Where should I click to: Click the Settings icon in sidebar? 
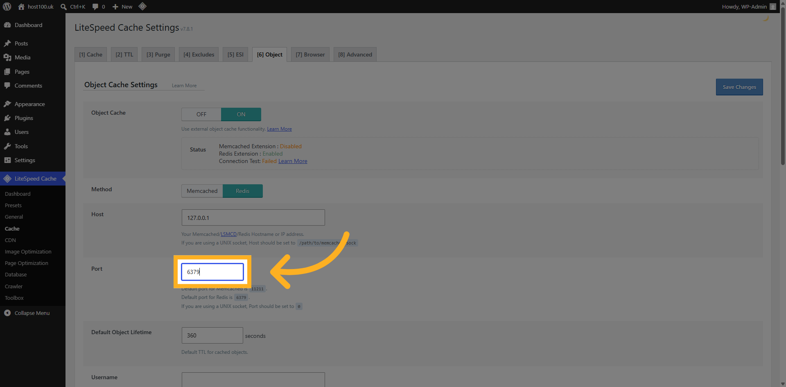coord(7,160)
